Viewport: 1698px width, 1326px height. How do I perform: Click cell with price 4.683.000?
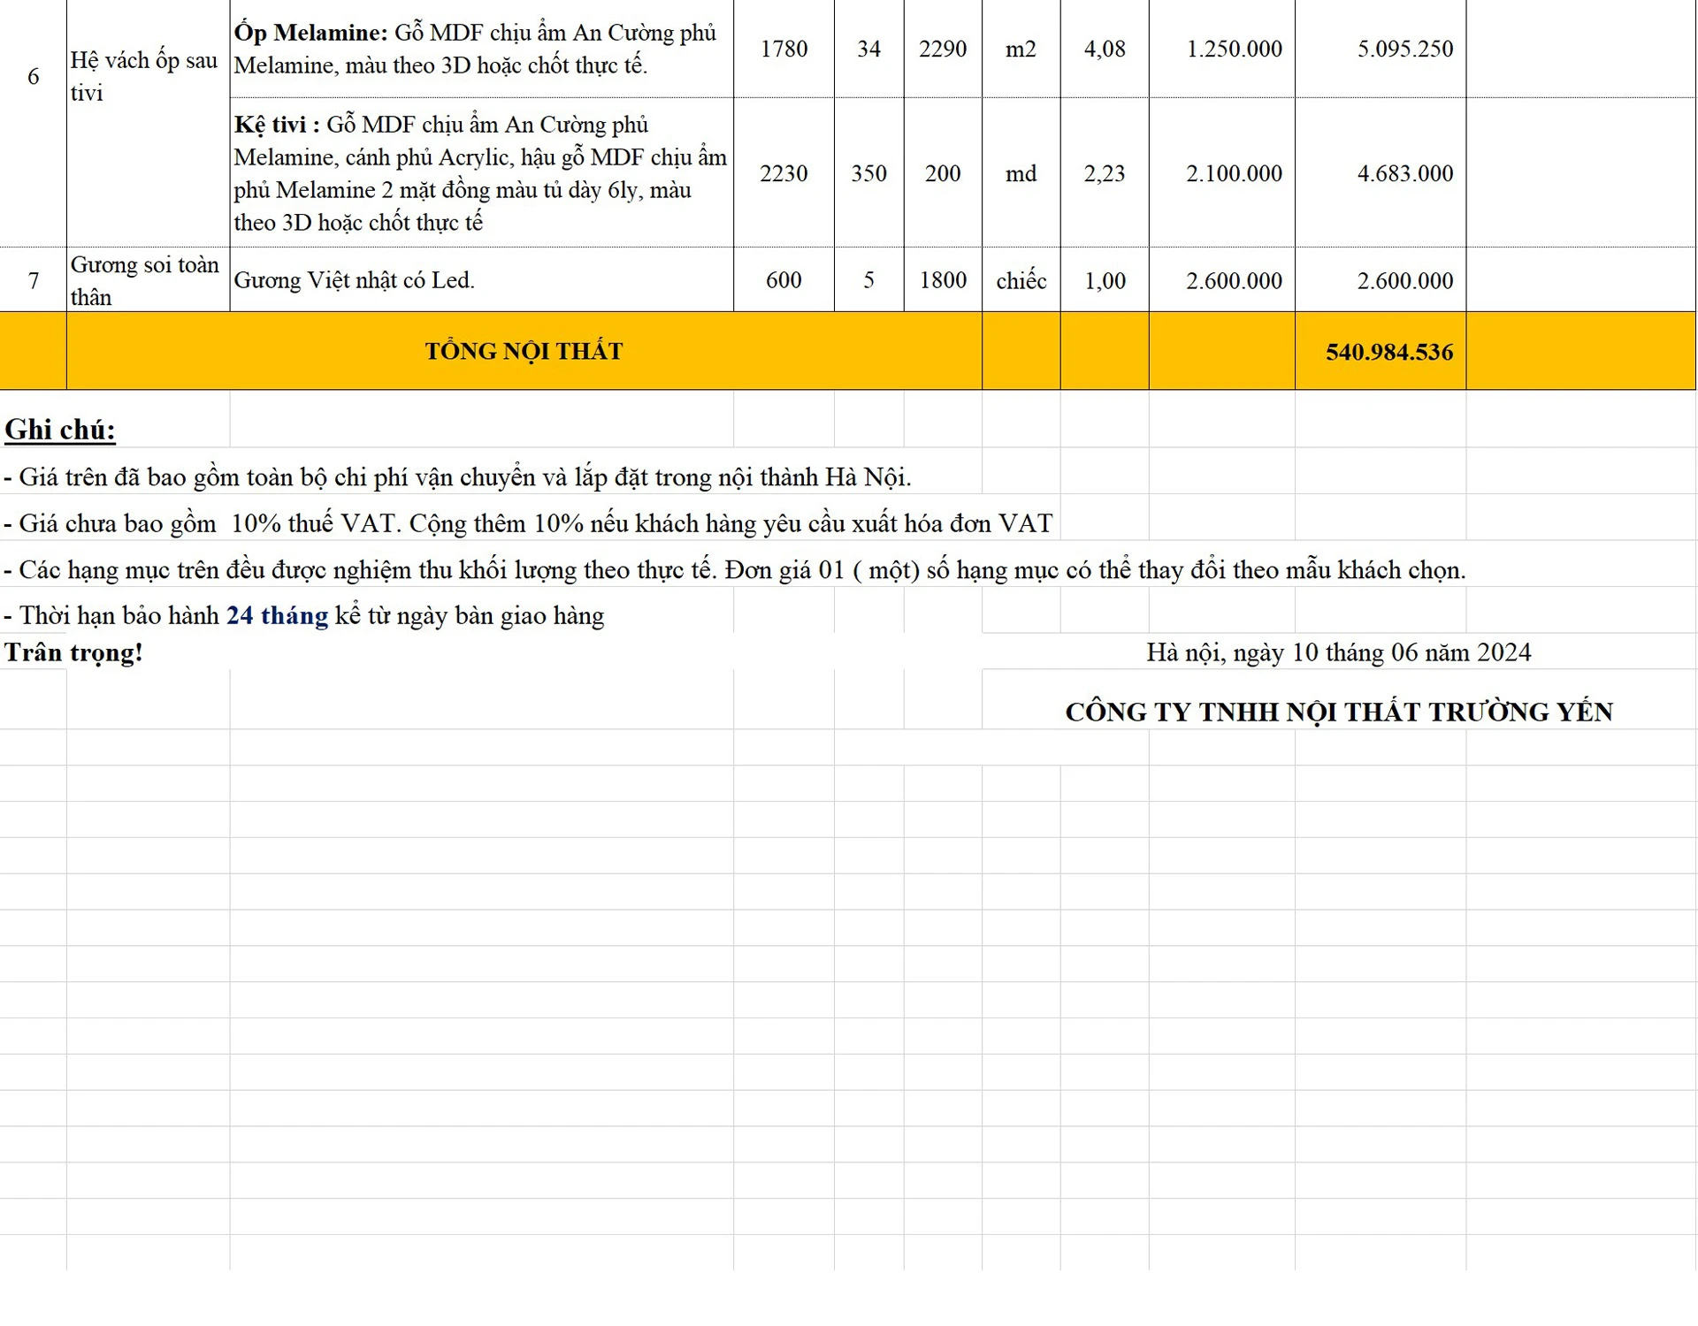1404,173
